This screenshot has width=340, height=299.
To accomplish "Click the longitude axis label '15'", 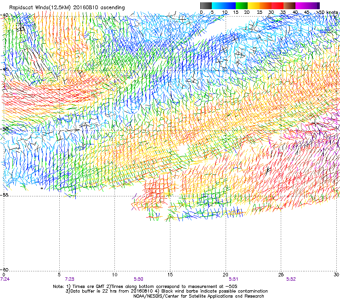I will tap(170, 275).
